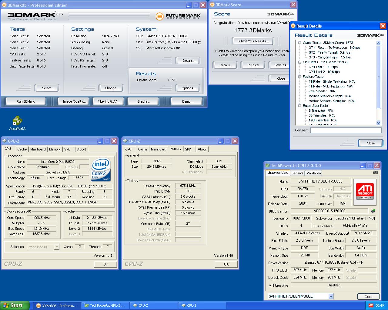Collapse the Game Tests tree node
The height and width of the screenshot is (310, 388).
(299, 43)
